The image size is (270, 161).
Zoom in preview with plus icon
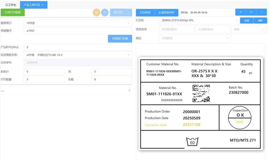click(x=241, y=12)
